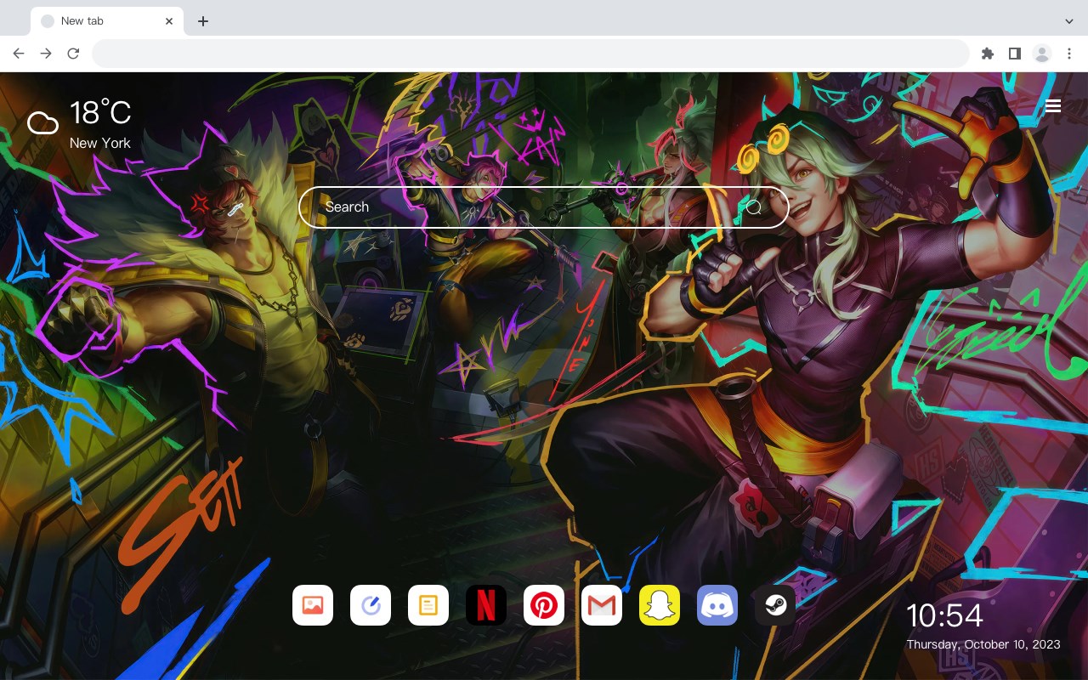Launch the Pinterest shortcut
Viewport: 1088px width, 680px height.
tap(544, 605)
